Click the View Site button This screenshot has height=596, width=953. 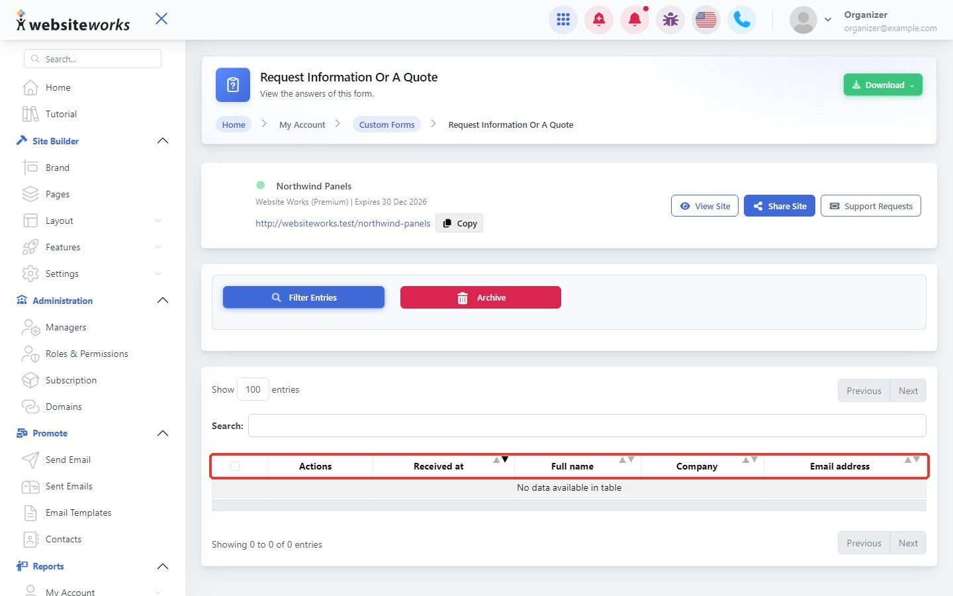click(705, 206)
